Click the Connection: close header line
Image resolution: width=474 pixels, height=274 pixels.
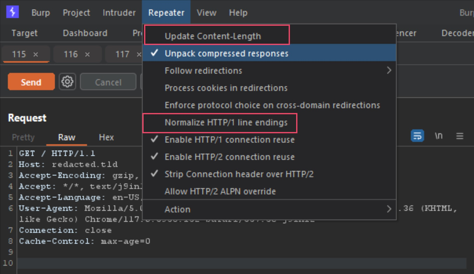[65, 230]
